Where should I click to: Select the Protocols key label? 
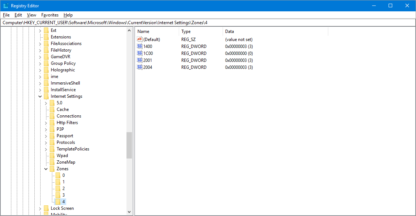[66, 142]
